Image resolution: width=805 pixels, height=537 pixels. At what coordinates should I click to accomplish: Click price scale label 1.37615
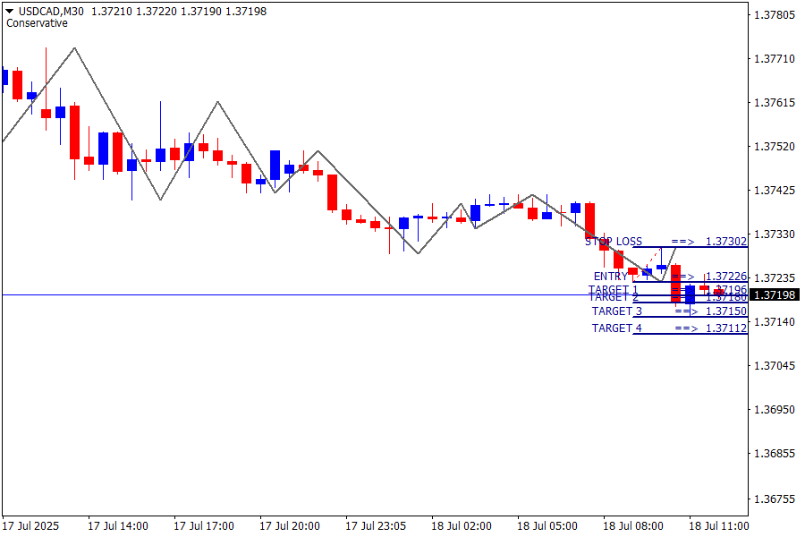pyautogui.click(x=775, y=103)
